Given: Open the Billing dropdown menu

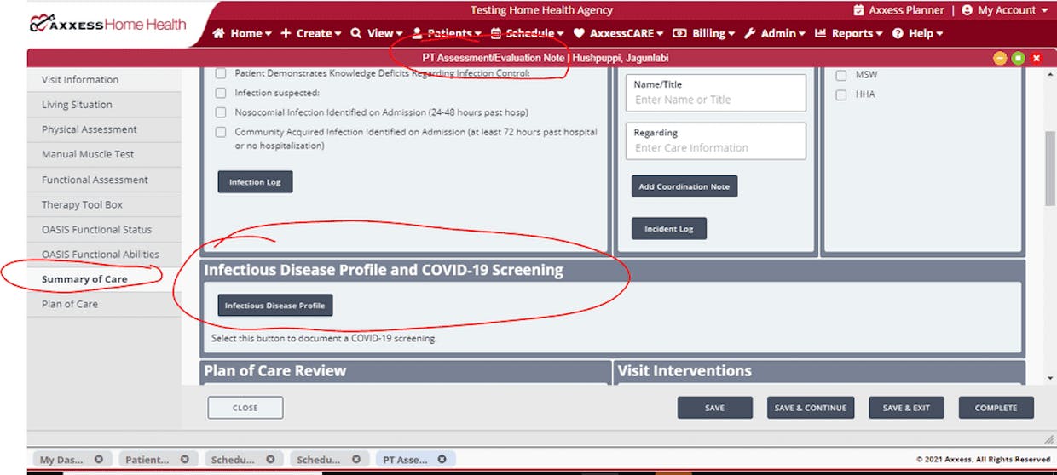Looking at the screenshot, I should [x=703, y=33].
